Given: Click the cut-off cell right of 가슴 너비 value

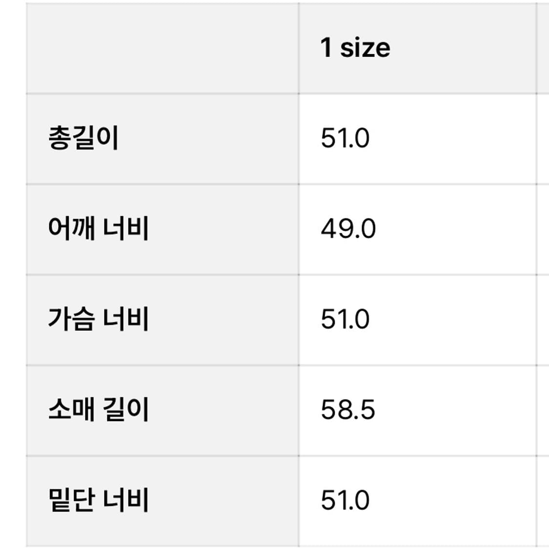Looking at the screenshot, I should pyautogui.click(x=543, y=319).
